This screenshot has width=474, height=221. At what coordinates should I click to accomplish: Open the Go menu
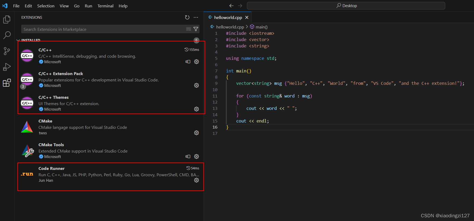click(77, 6)
